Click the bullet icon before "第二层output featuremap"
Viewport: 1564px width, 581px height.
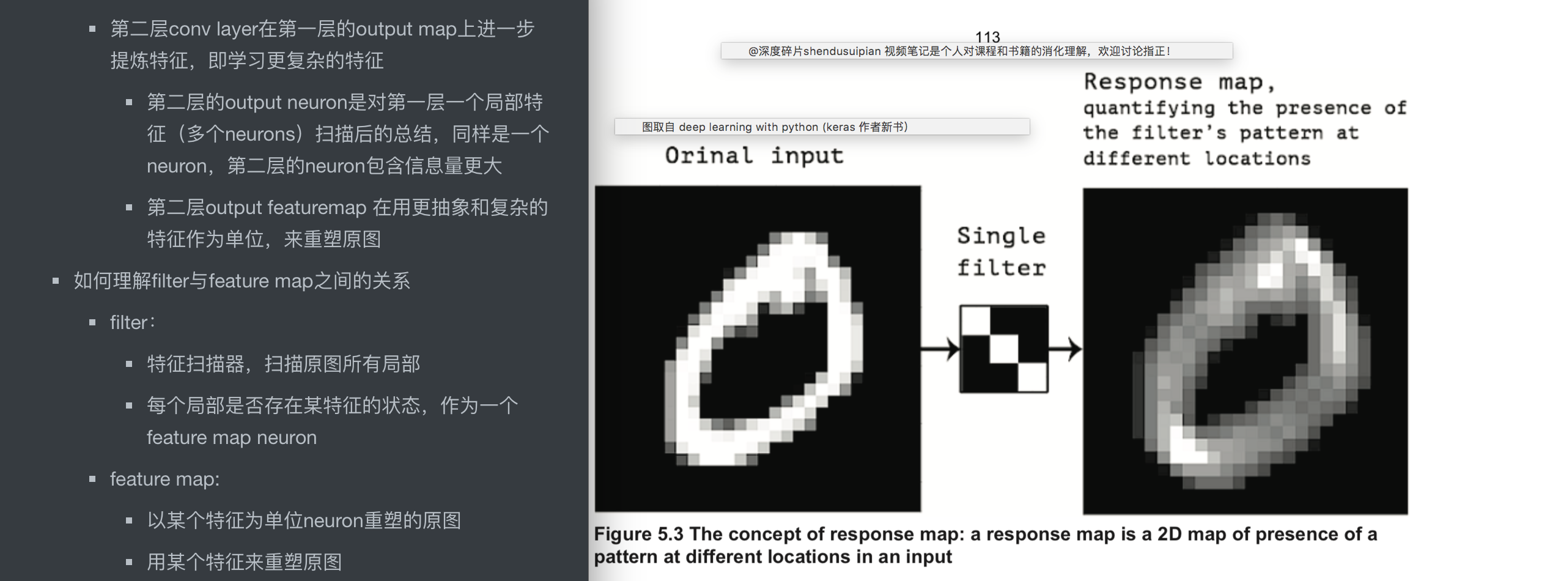(x=129, y=208)
